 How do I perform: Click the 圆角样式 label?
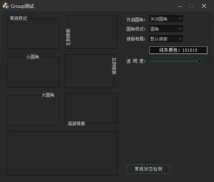click(x=136, y=29)
